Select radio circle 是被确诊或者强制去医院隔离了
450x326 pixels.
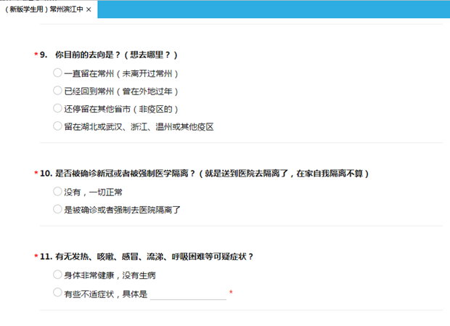pyautogui.click(x=58, y=209)
